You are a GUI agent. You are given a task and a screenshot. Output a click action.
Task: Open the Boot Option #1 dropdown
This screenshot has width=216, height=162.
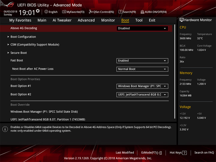pos(142,86)
